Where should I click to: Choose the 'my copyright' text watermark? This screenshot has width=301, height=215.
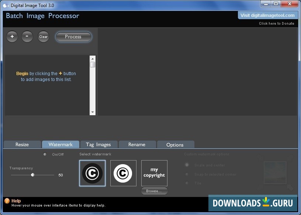coord(154,173)
